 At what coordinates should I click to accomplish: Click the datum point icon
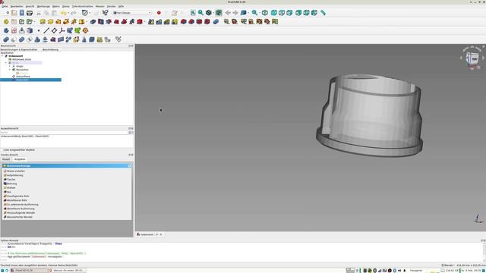point(39,30)
